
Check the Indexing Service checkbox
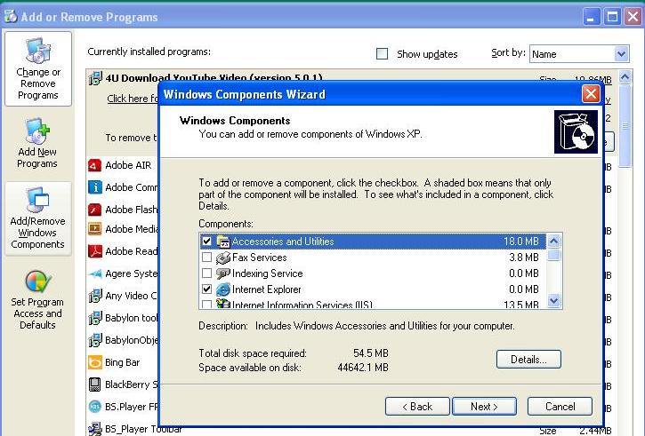pos(207,273)
